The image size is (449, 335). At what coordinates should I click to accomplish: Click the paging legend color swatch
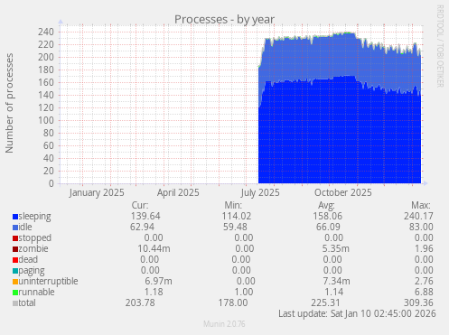click(x=15, y=271)
